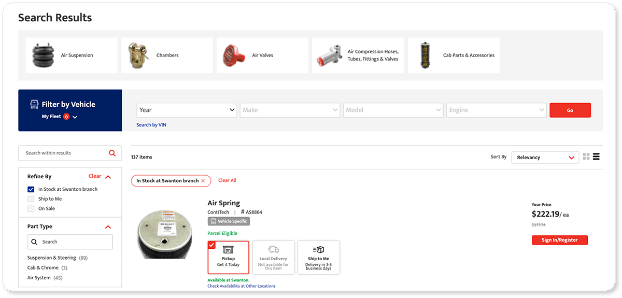Select the Pickup fulfillment option
Viewport: 622px width, 298px height.
click(x=228, y=257)
